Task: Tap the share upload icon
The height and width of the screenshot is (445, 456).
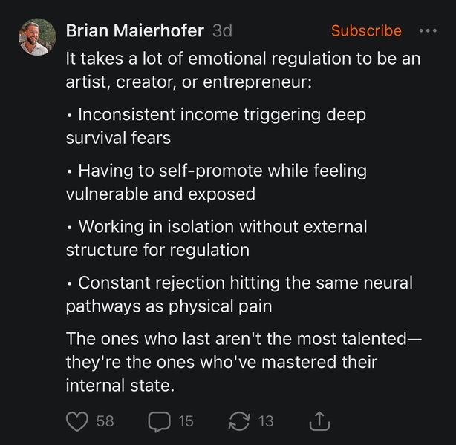Action: 318,421
